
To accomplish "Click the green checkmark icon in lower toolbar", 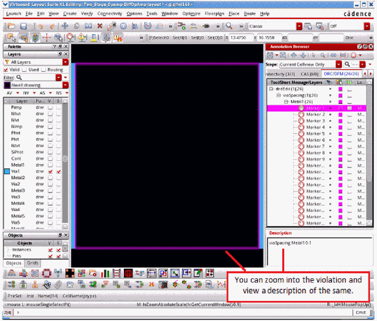I will [x=93, y=285].
